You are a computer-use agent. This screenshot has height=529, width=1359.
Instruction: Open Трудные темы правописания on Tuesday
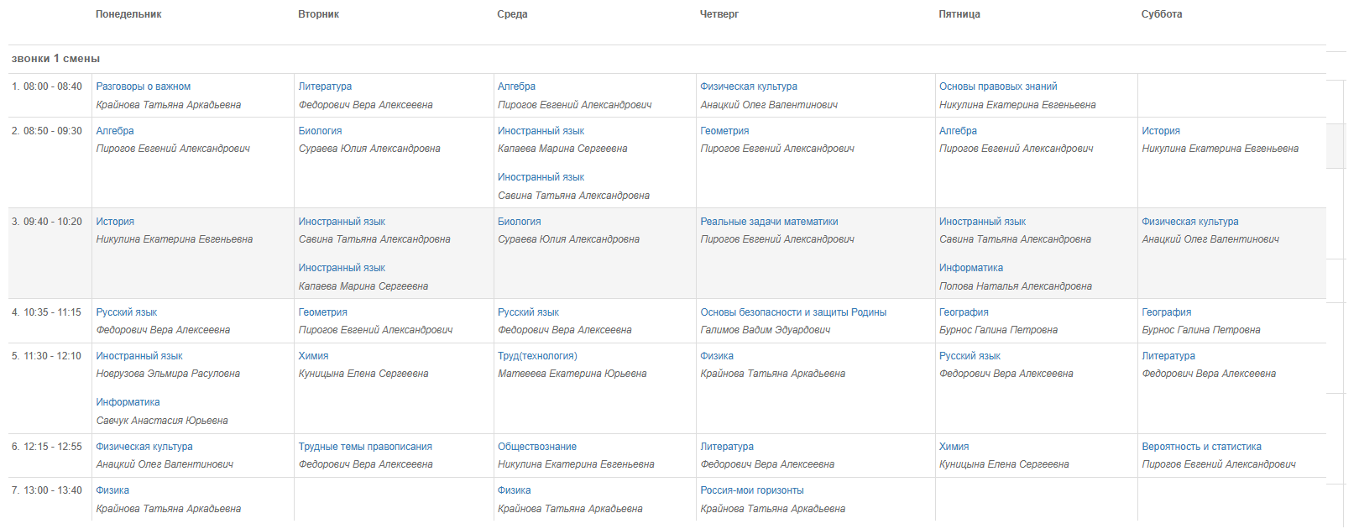tap(365, 447)
